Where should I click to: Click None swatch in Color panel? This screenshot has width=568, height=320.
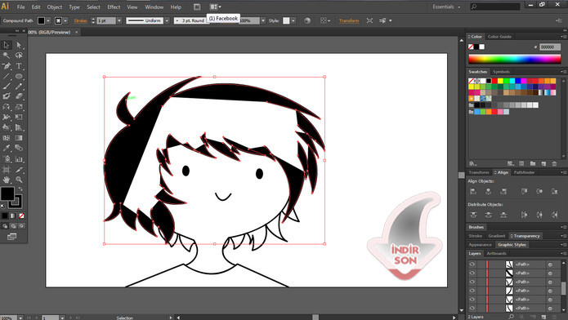tap(471, 47)
